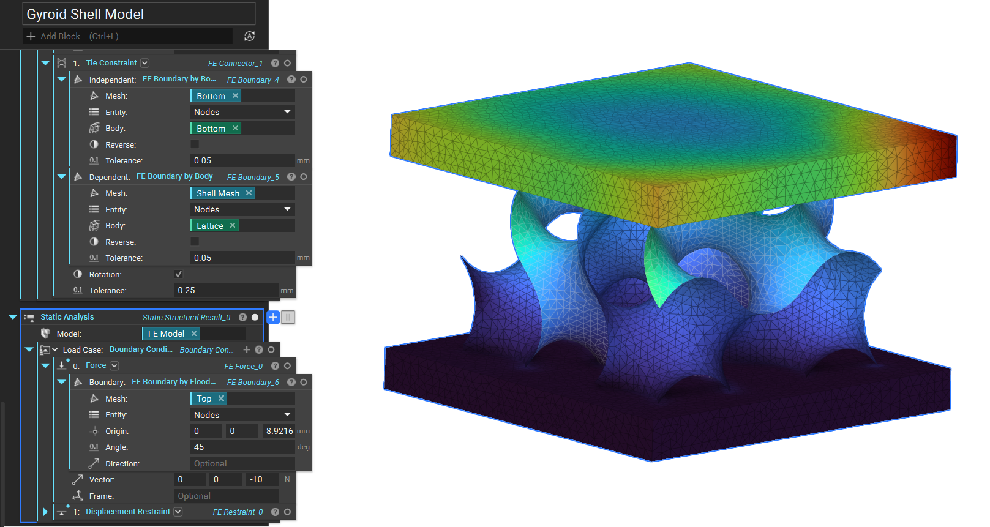Screen dimensions: 990x527
Task: Click the plus icon on the Load Case row
Action: point(247,349)
